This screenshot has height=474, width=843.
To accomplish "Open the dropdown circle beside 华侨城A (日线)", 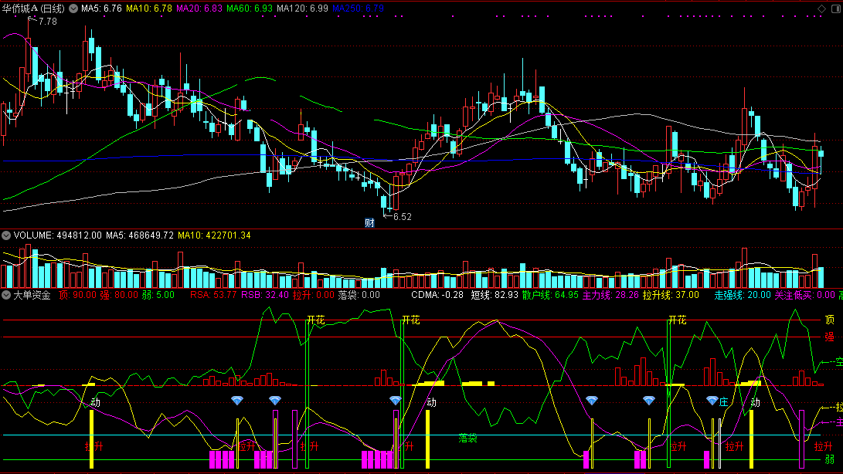I will click(x=73, y=8).
